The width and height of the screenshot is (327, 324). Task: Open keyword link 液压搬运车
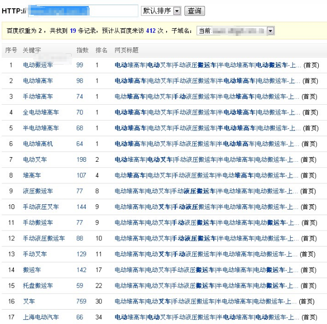(38, 191)
